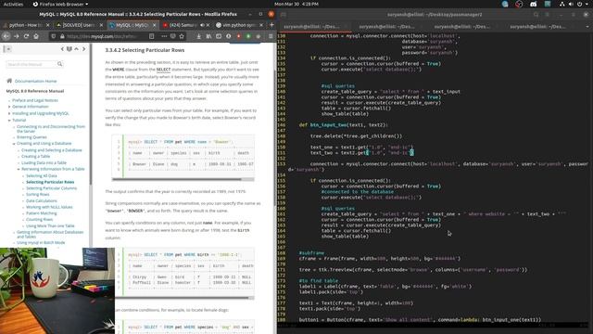Open the Firefox Web Browser app menu
The width and height of the screenshot is (593, 334).
[60, 4]
